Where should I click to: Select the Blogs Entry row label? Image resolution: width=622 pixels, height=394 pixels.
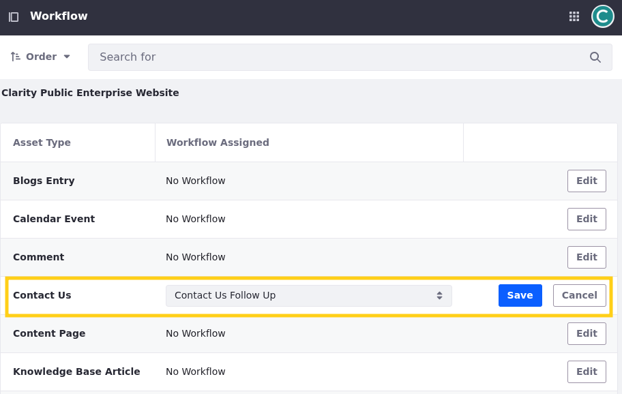tap(44, 181)
